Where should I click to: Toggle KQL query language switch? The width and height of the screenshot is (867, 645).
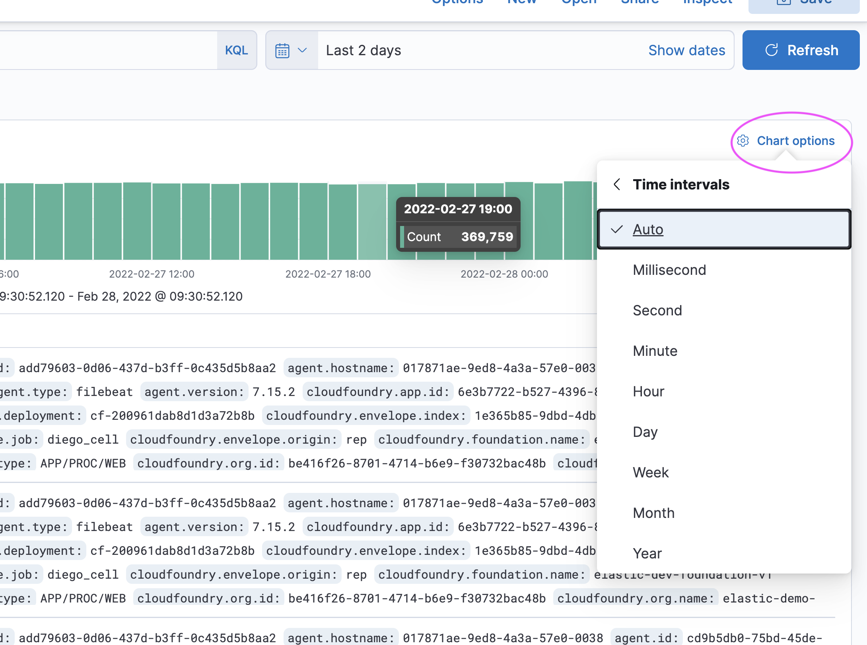pos(236,50)
